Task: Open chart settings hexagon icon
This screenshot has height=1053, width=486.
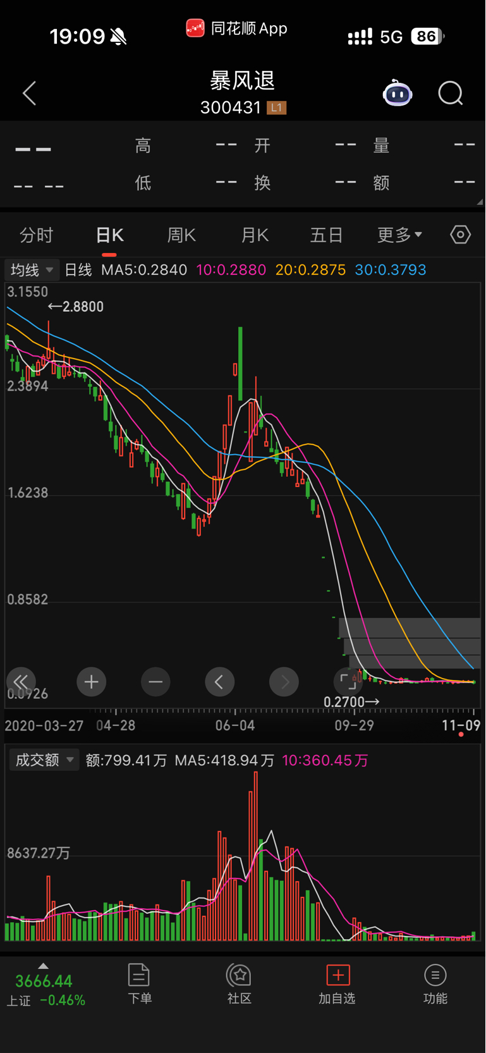Action: tap(461, 235)
